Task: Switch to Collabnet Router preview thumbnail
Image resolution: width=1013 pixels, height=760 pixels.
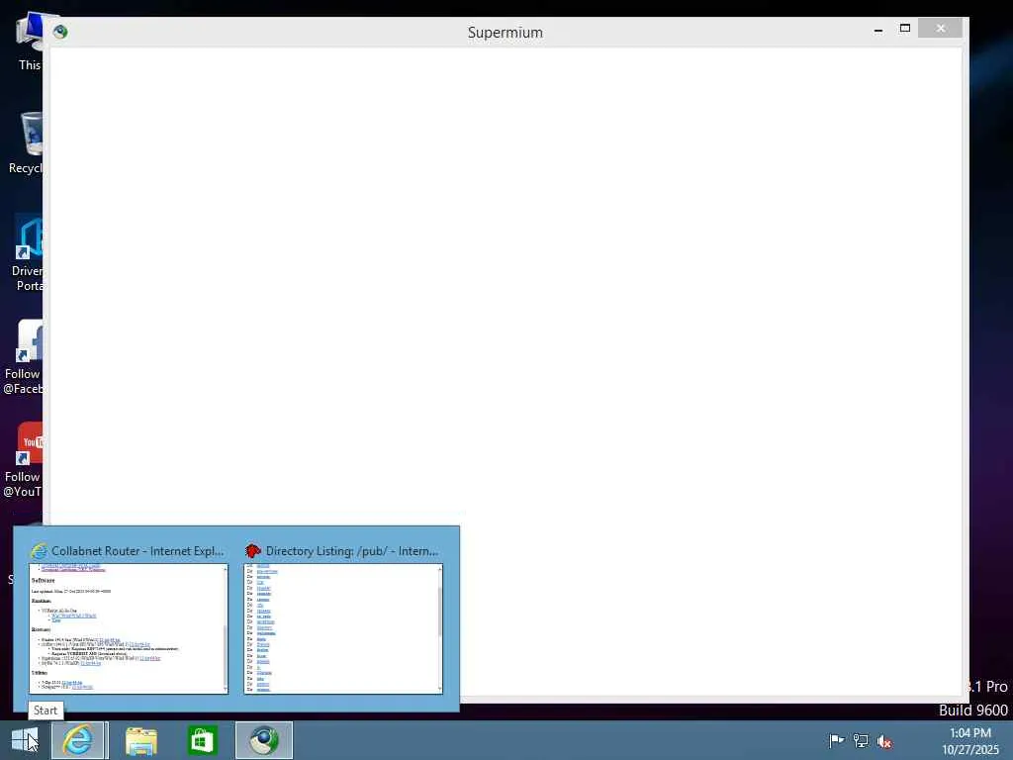Action: (x=129, y=628)
